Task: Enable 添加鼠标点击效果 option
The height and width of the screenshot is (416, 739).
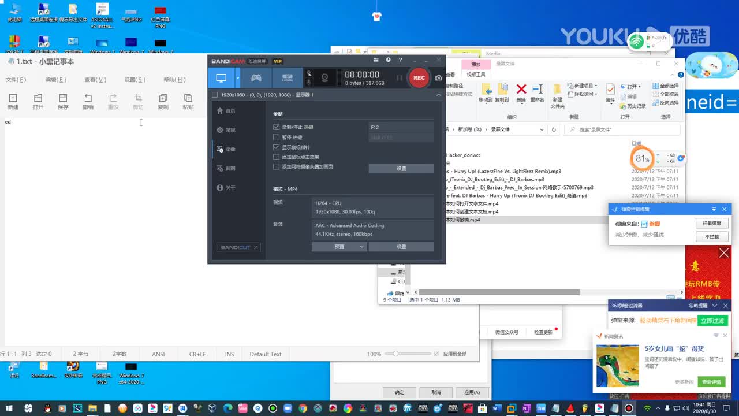Action: click(276, 157)
